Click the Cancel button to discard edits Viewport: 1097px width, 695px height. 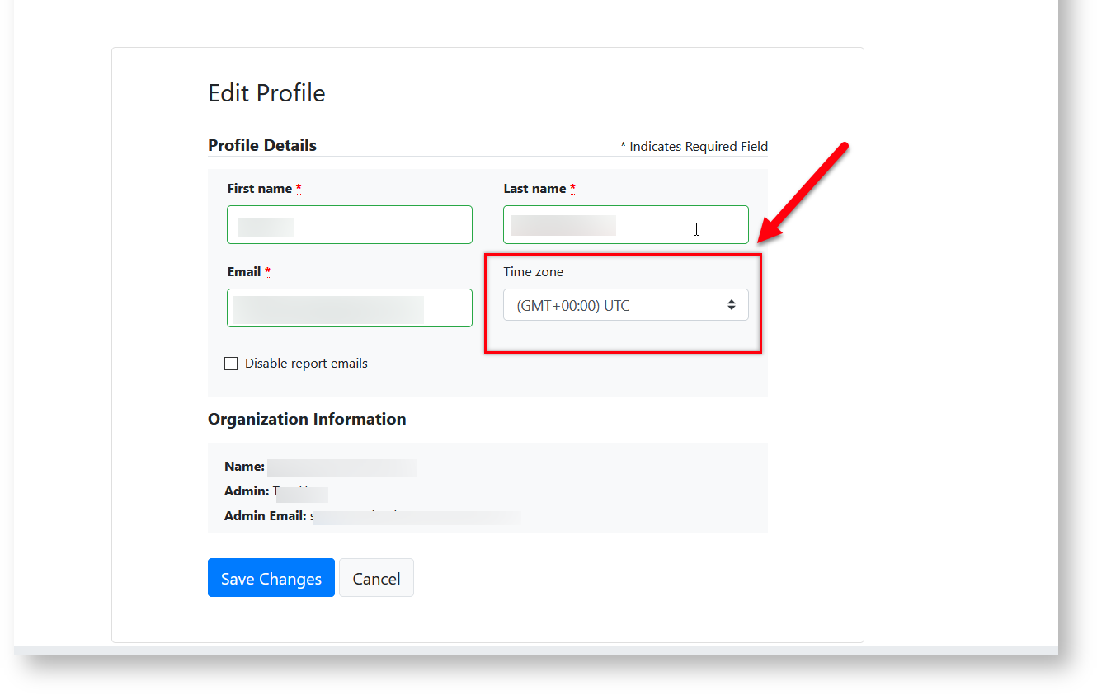pyautogui.click(x=376, y=577)
